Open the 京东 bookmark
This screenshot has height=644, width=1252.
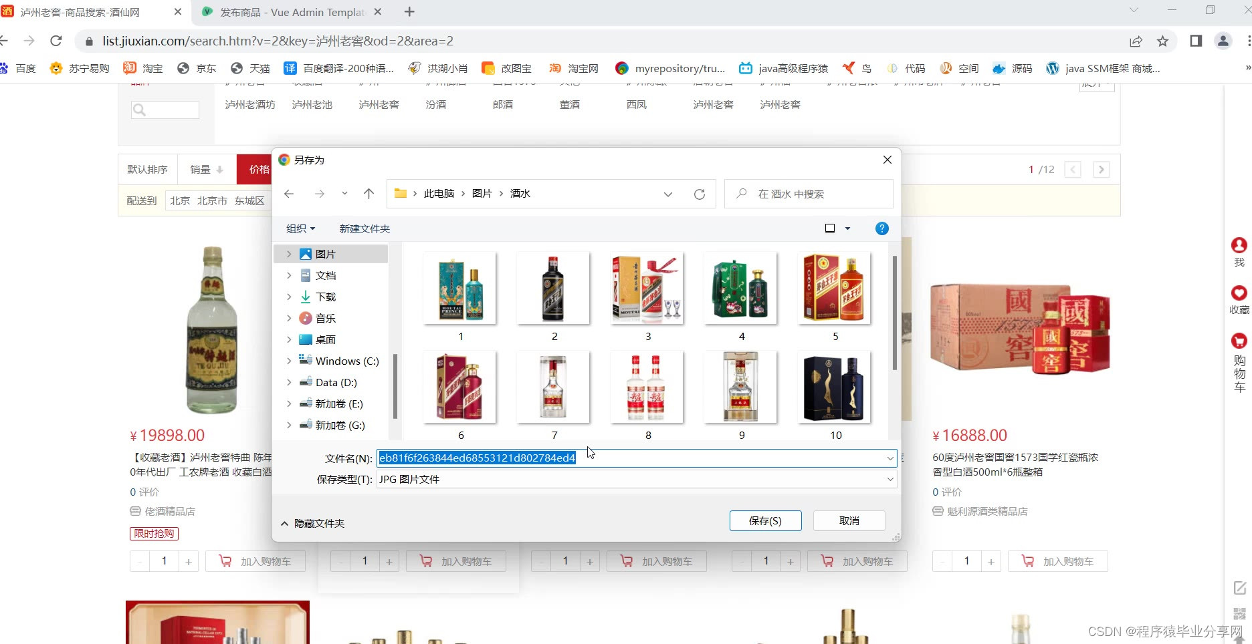pos(197,68)
